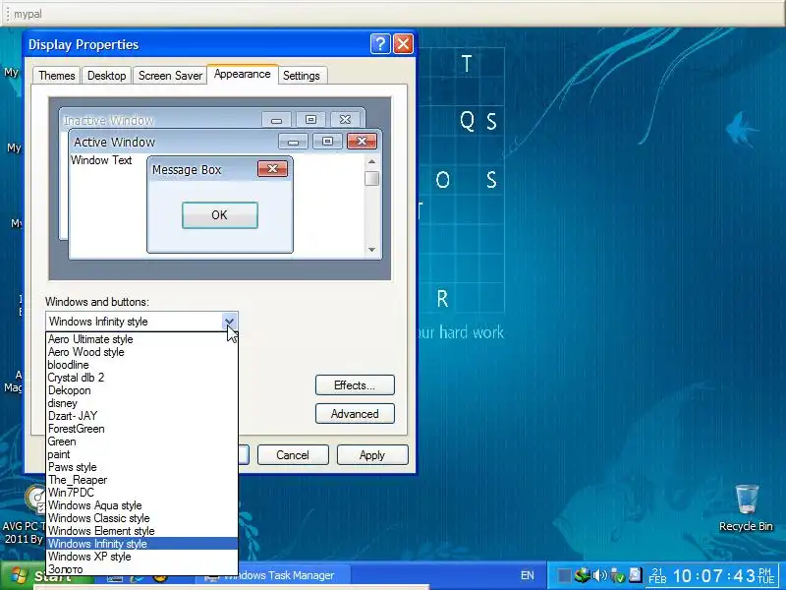Select Crystal dlb 2 style
The height and width of the screenshot is (590, 786).
141,378
